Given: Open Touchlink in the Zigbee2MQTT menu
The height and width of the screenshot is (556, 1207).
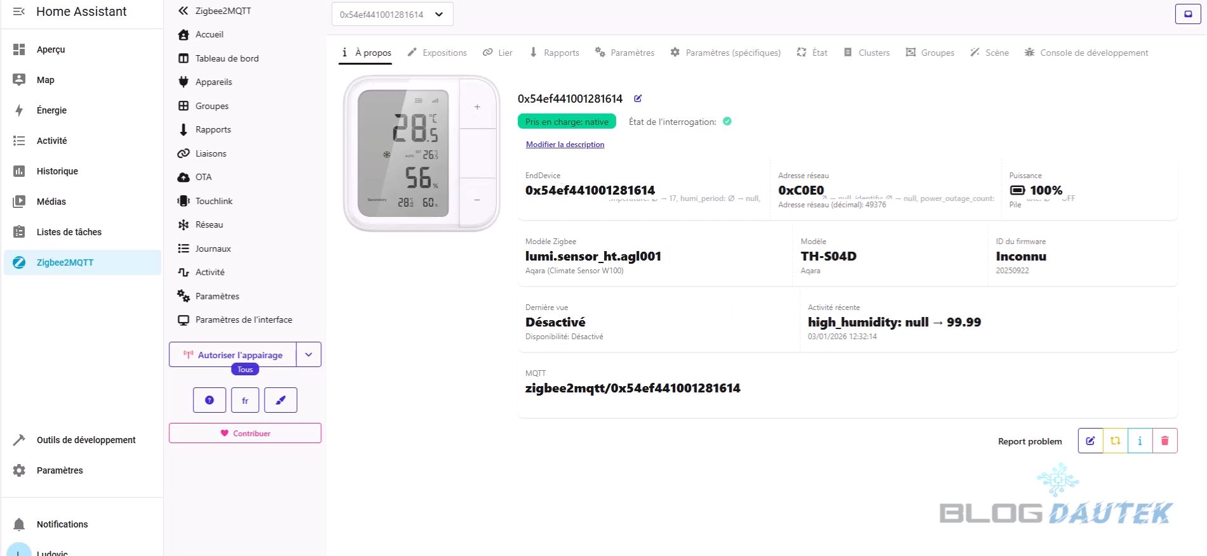Looking at the screenshot, I should [x=214, y=201].
